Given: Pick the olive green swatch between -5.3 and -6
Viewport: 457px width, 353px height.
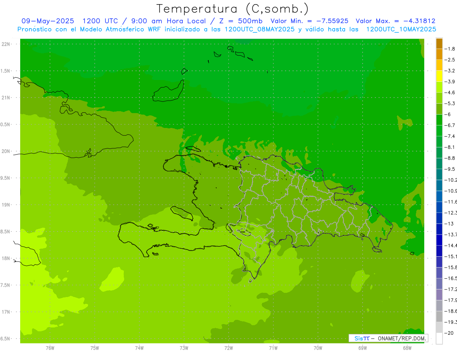Looking at the screenshot, I should click(439, 109).
